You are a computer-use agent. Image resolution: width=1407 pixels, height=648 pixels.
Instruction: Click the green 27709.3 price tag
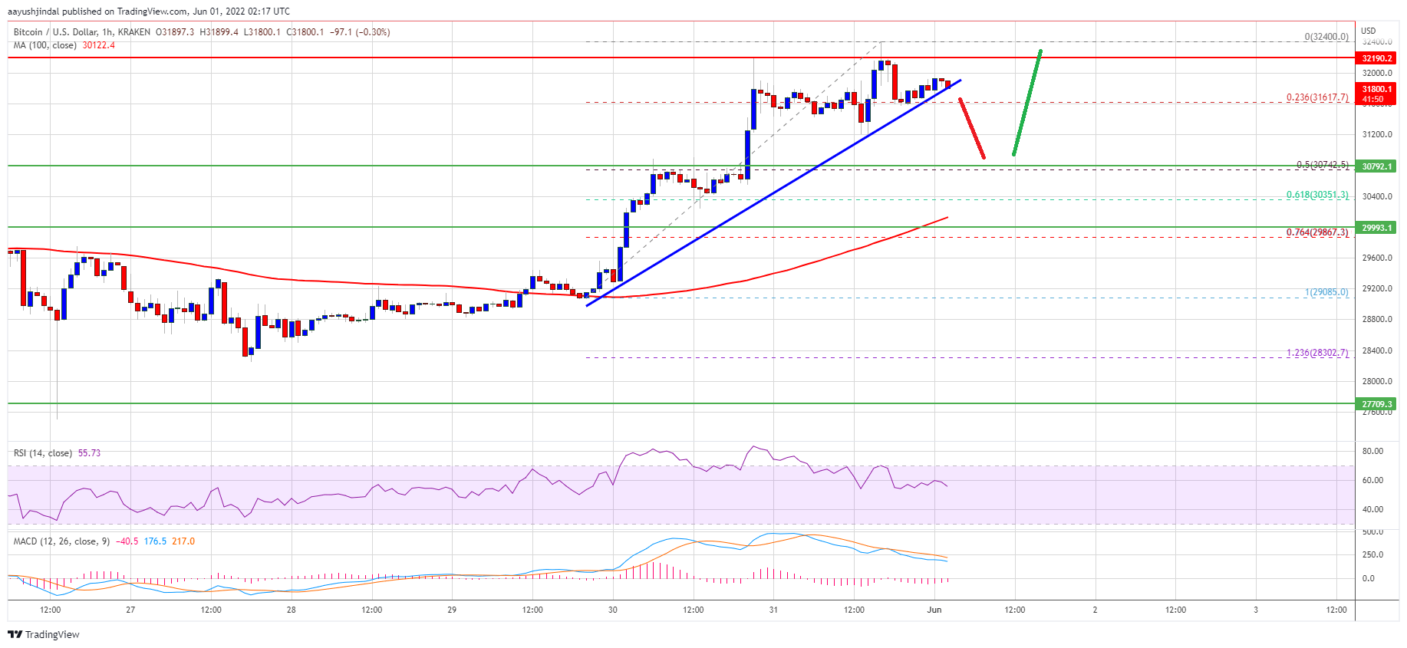pos(1376,403)
